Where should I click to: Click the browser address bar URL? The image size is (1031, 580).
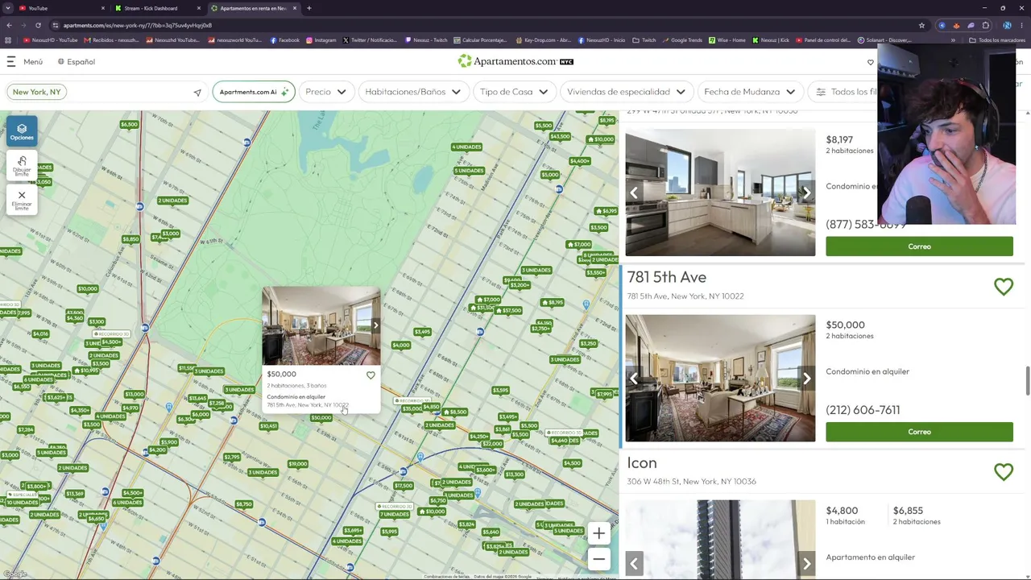coord(137,25)
